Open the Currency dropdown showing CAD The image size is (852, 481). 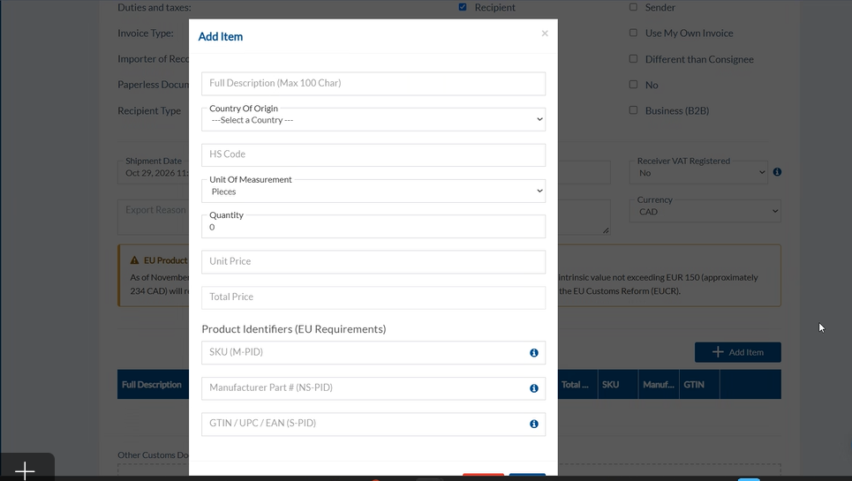[x=705, y=211]
